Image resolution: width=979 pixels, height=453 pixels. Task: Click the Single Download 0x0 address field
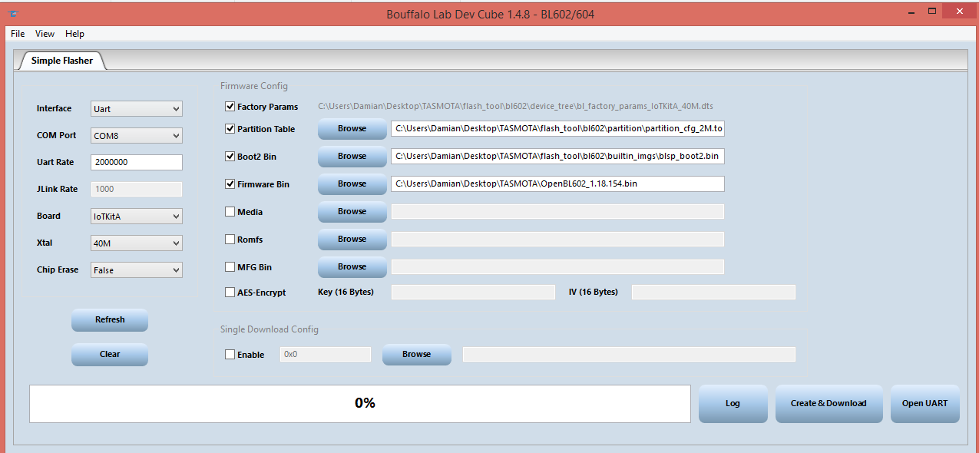(325, 355)
